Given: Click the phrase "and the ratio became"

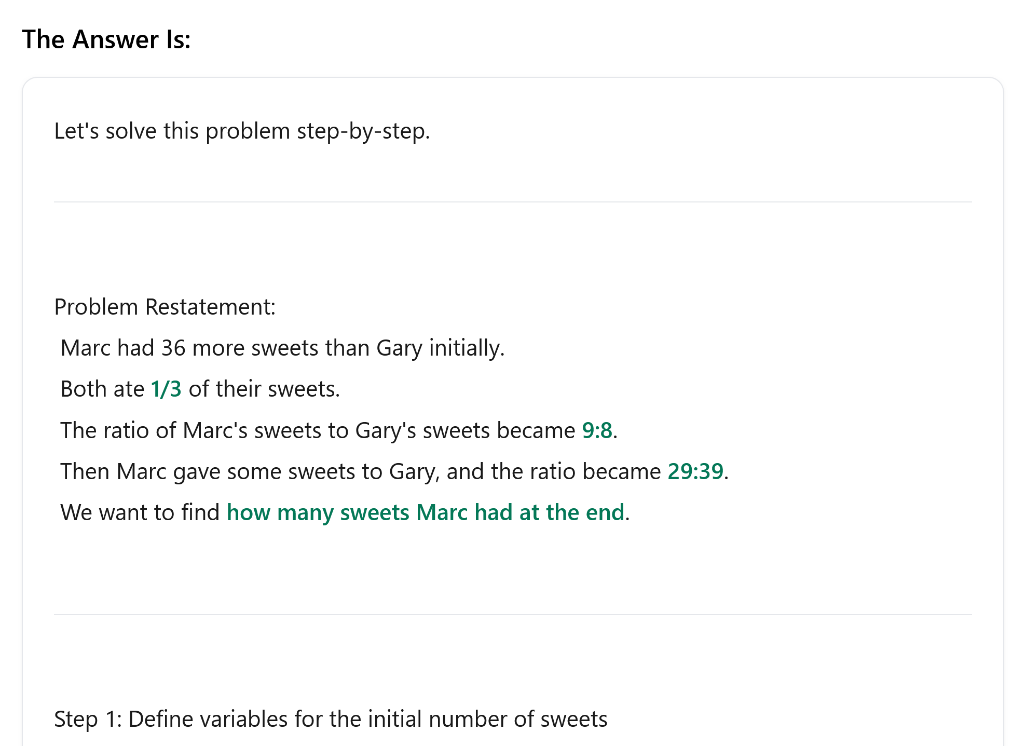Looking at the screenshot, I should click(x=553, y=471).
